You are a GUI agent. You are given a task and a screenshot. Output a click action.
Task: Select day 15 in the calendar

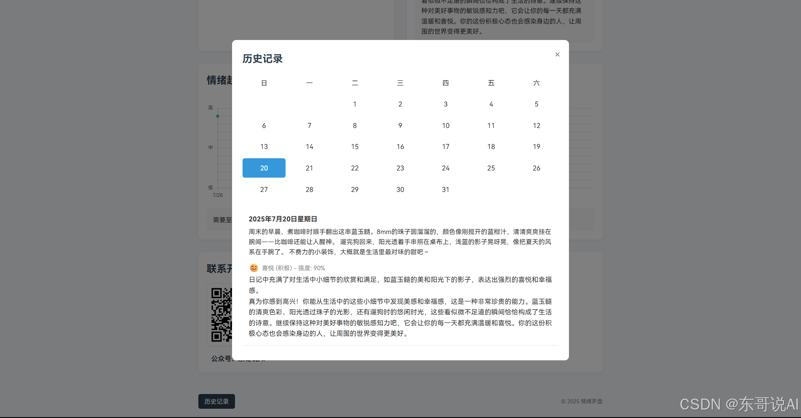[x=355, y=146]
